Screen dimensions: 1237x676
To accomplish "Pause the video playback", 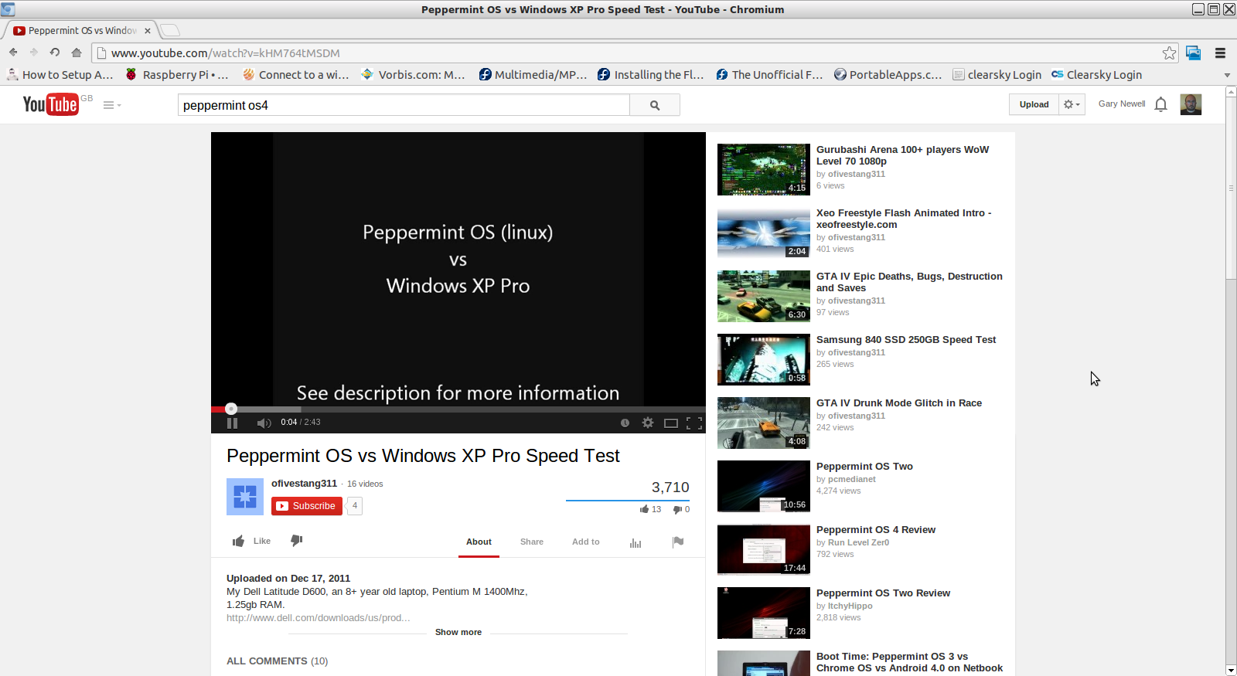I will pos(232,423).
